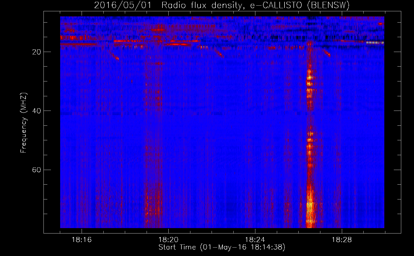The width and height of the screenshot is (414, 256).
Task: Click the 18:16 time tick label
Action: 82,240
